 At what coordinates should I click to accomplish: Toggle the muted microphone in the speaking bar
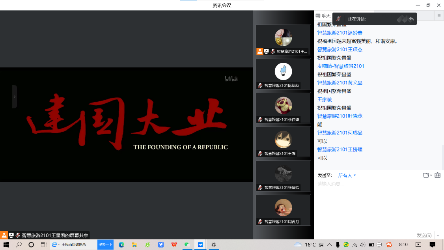coord(338,19)
